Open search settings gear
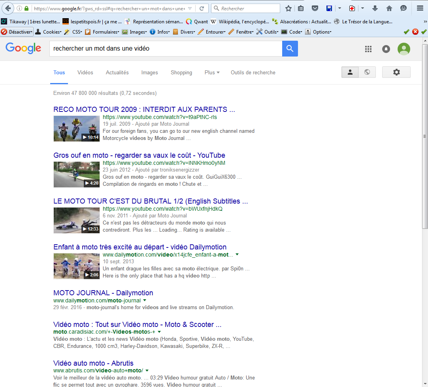Viewport: 428px width, 387px height. 396,72
